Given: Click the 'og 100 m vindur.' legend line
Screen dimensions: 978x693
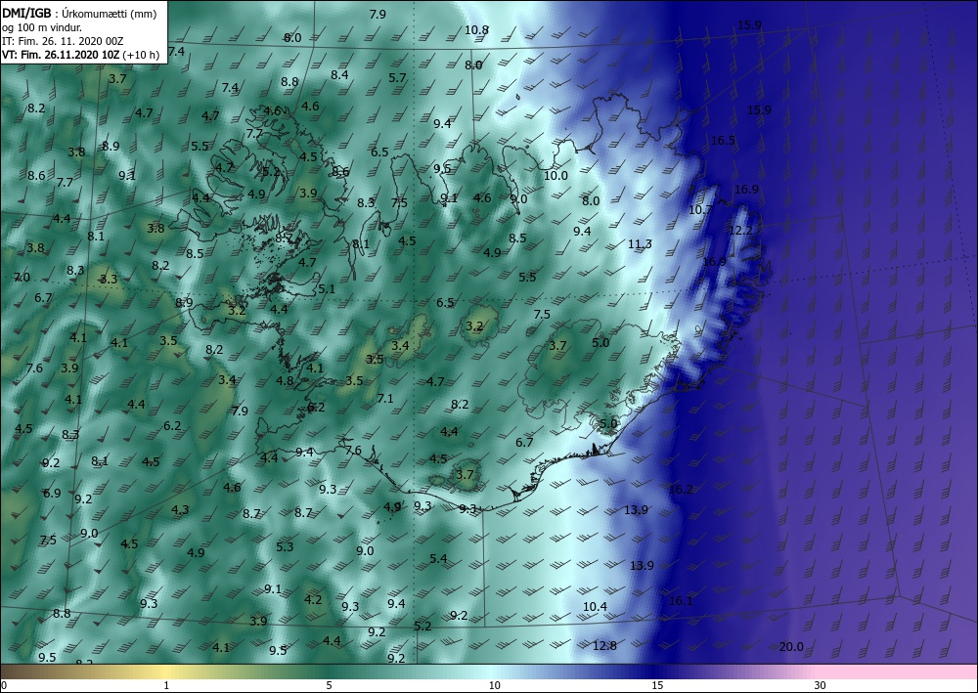Looking at the screenshot, I should pyautogui.click(x=42, y=27).
